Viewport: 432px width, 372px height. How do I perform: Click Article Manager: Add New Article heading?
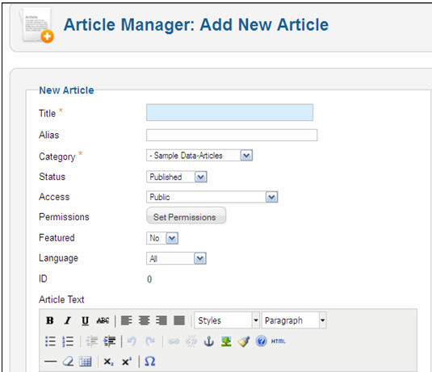196,25
